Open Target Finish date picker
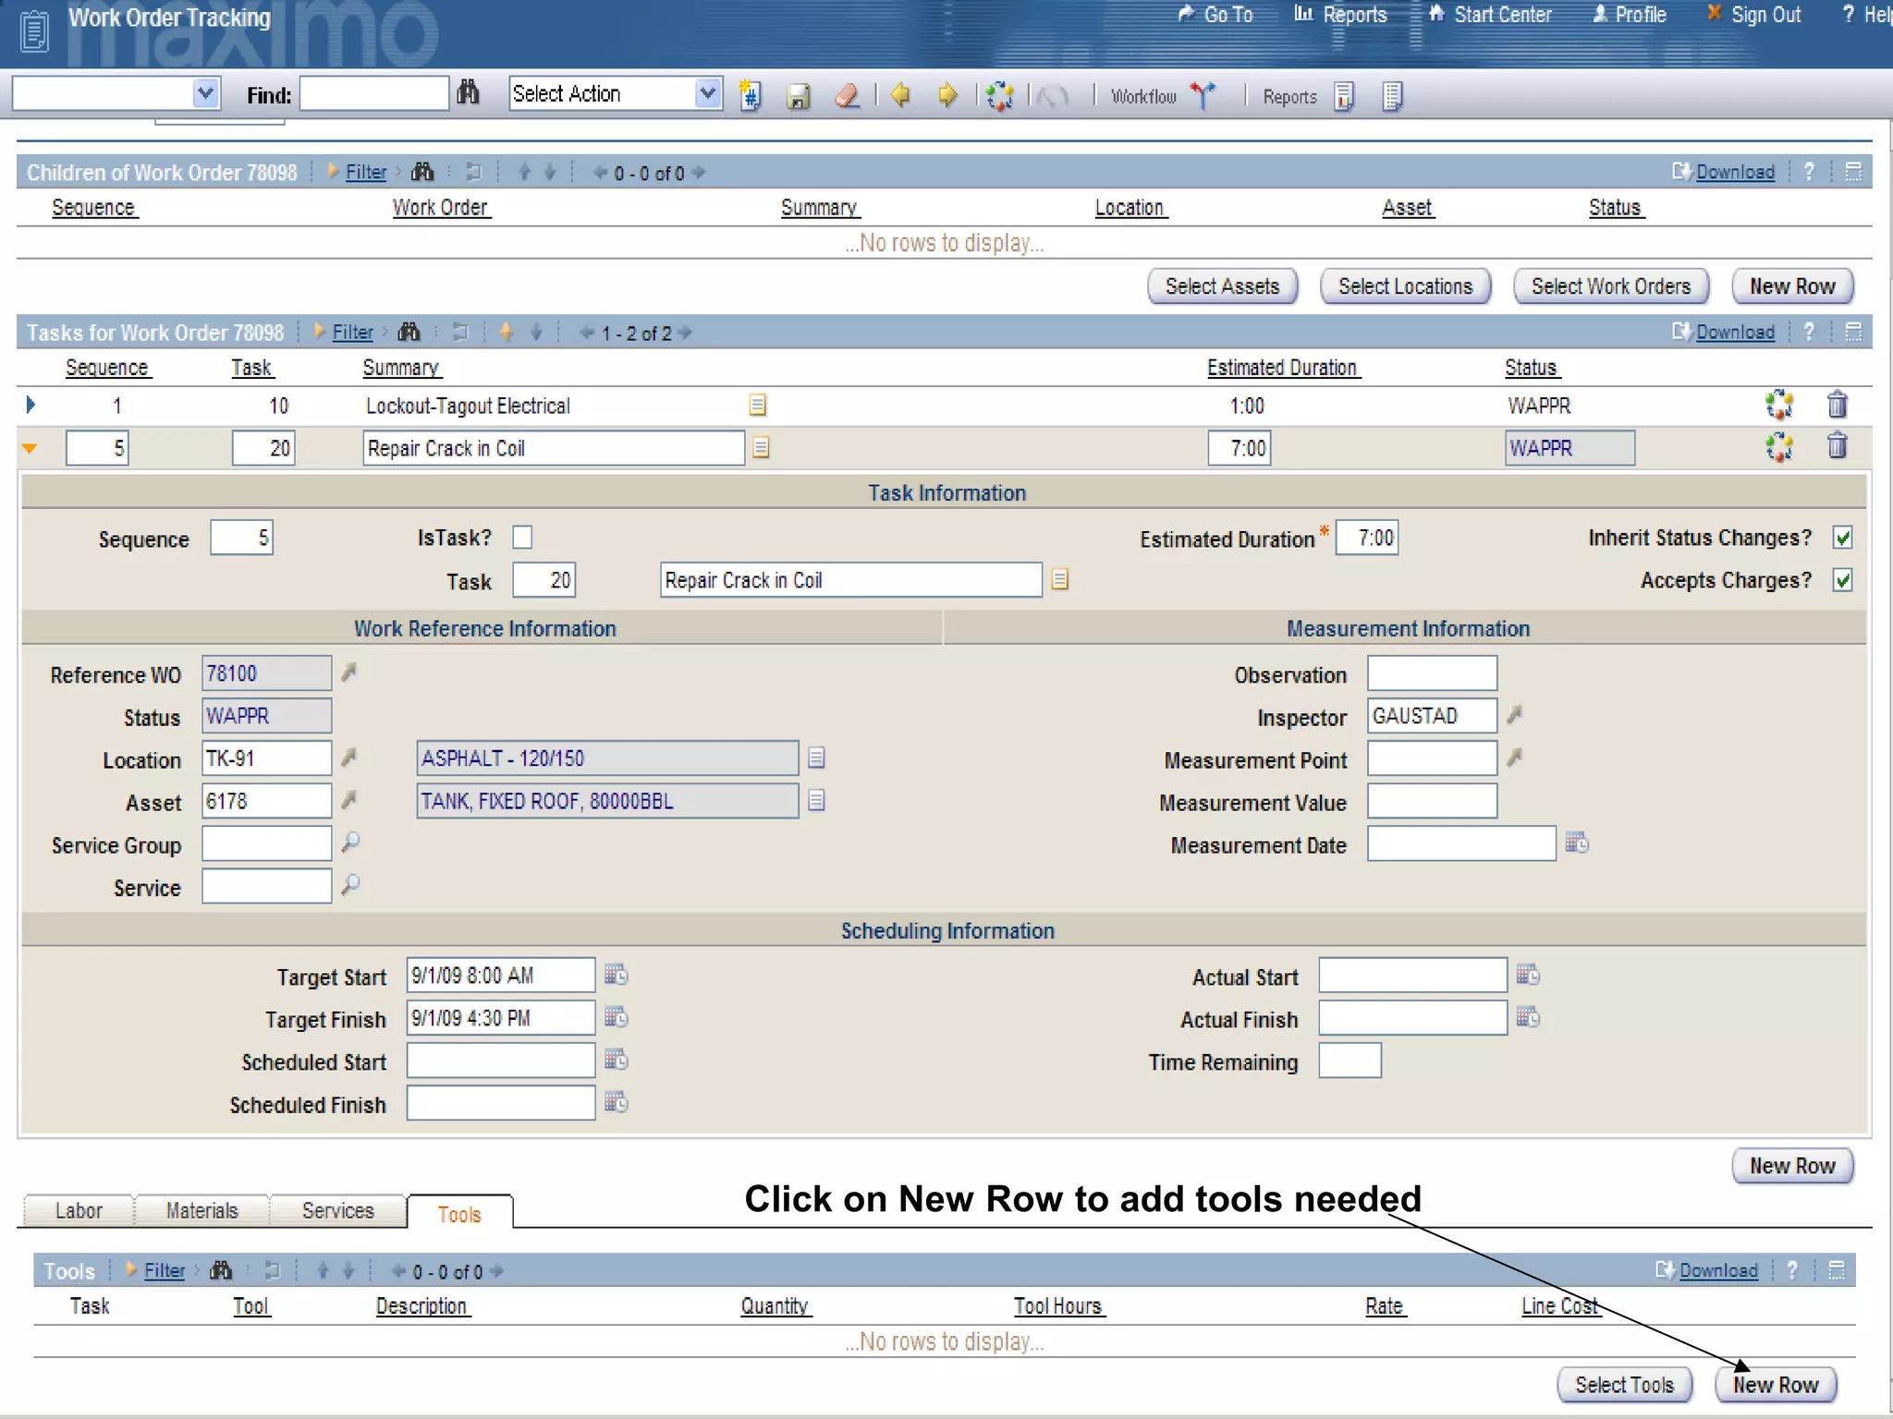The image size is (1893, 1419). tap(617, 1017)
